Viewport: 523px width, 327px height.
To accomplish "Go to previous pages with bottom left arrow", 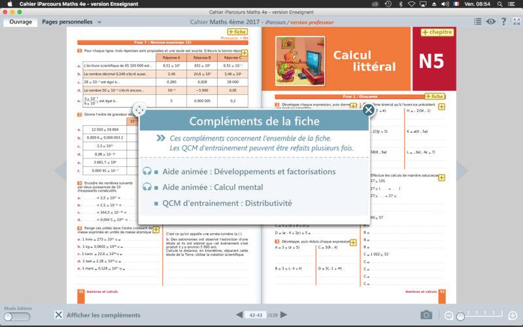I will click(x=239, y=315).
